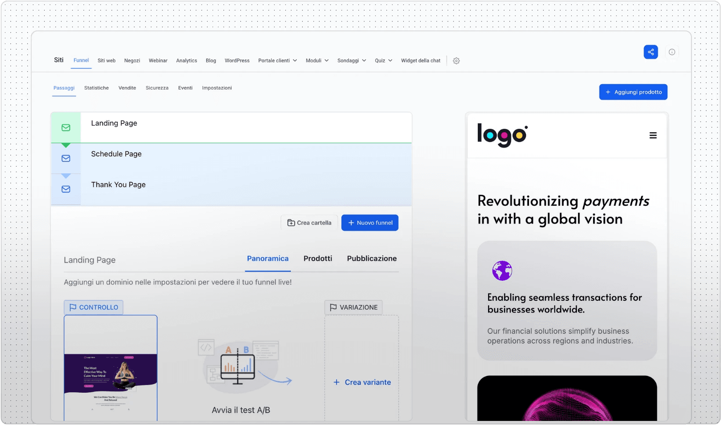The height and width of the screenshot is (425, 722).
Task: Switch to the Funnel tab
Action: [81, 60]
